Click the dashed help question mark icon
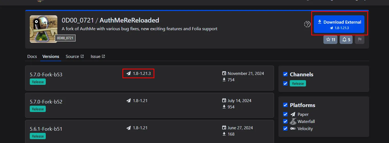The width and height of the screenshot is (389, 143). pyautogui.click(x=307, y=24)
